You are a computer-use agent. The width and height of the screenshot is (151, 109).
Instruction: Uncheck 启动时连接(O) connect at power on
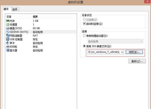pos(84,23)
